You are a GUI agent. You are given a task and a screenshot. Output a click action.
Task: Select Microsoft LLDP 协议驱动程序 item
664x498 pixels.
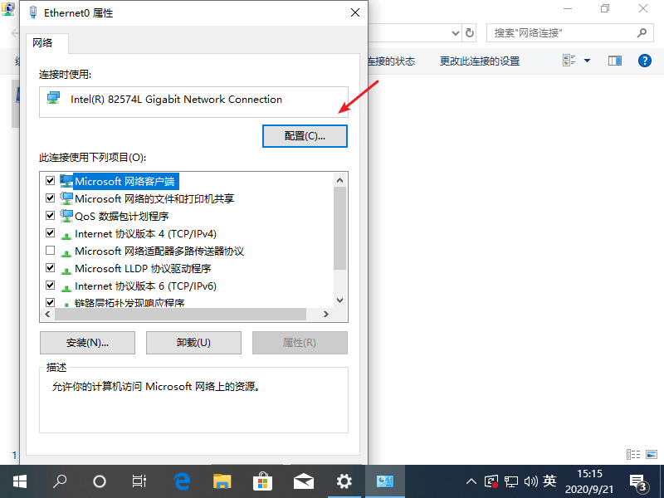[143, 268]
